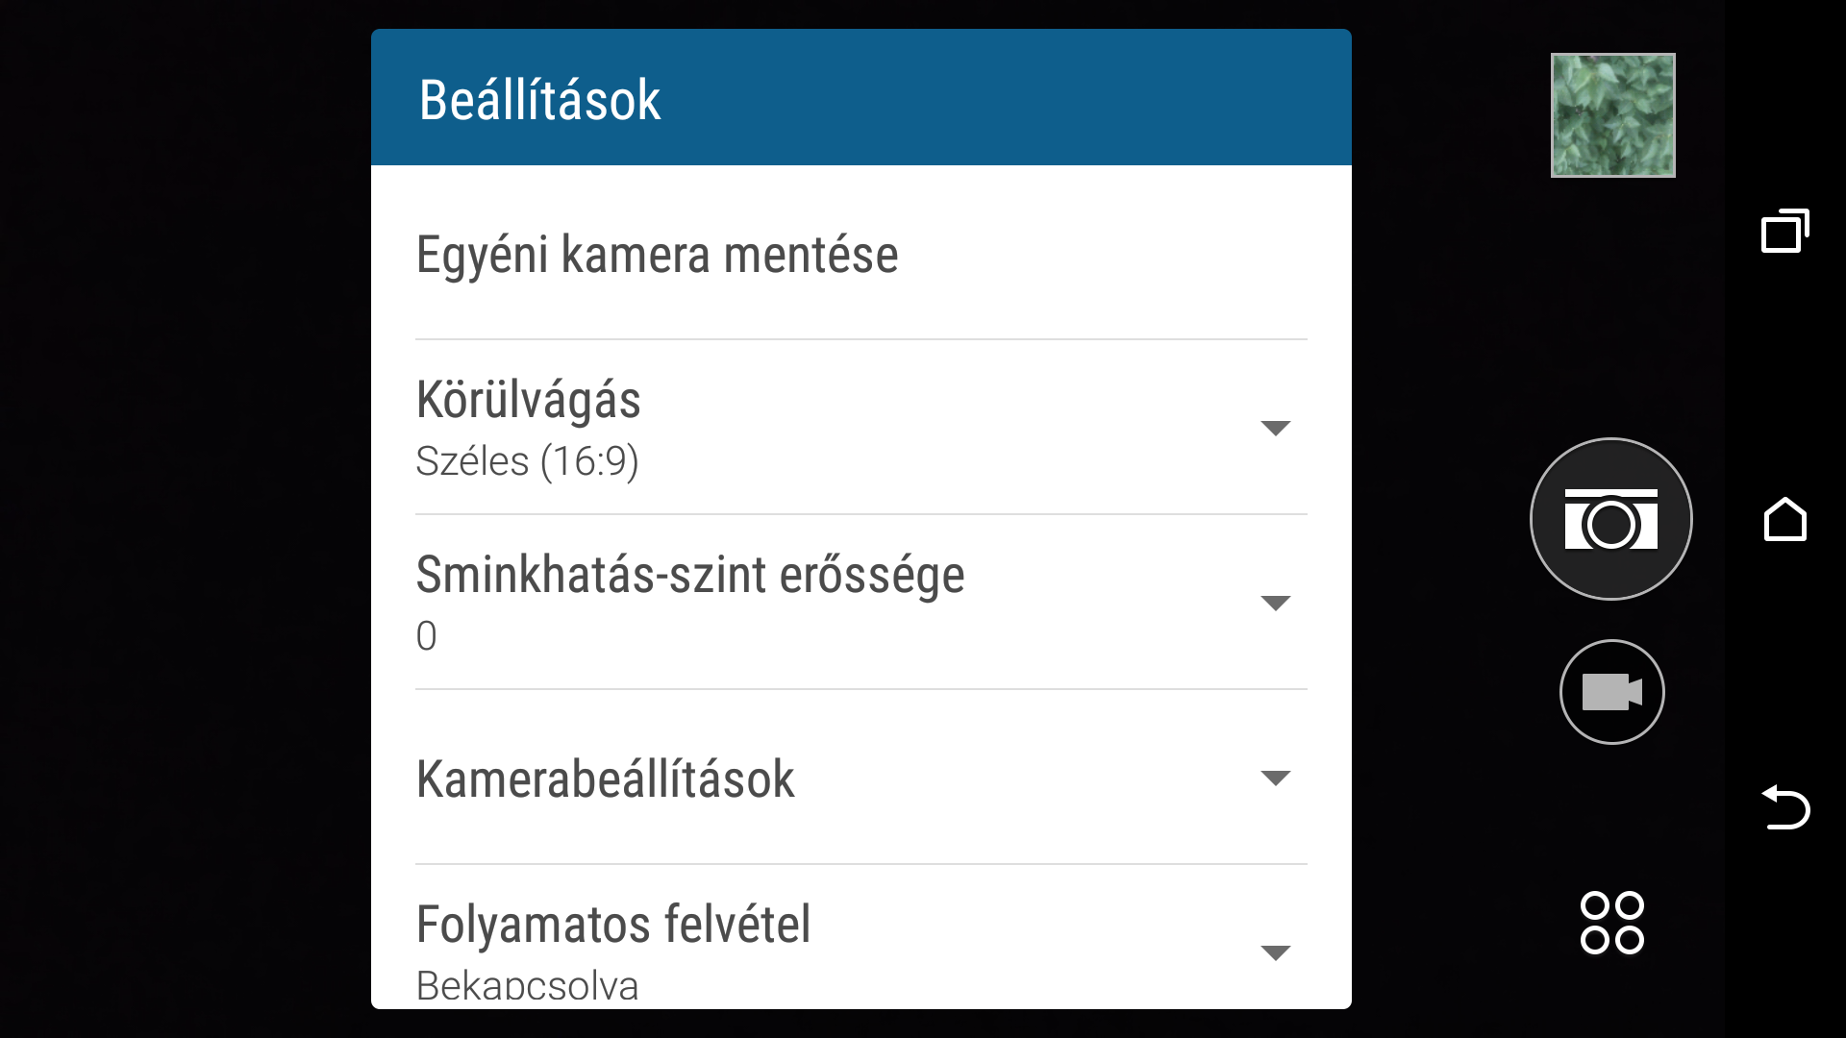Tap the makeup level value 0
The width and height of the screenshot is (1846, 1038).
(426, 636)
